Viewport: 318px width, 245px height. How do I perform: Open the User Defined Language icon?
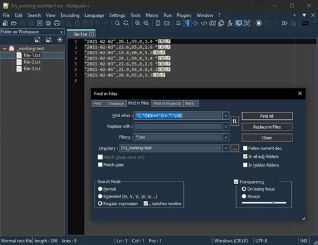pos(204,23)
